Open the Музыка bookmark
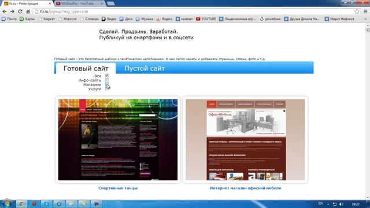370x208 pixels. tap(145, 19)
